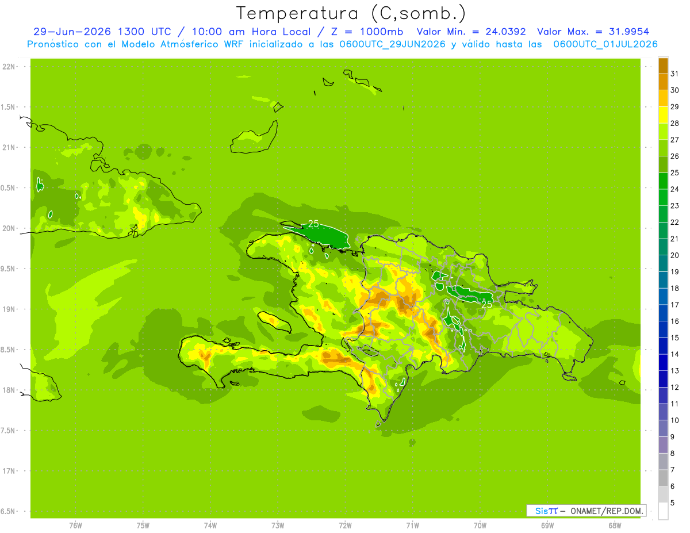Select the "Valor Min. = 24.0392" value
The height and width of the screenshot is (533, 690).
click(471, 32)
